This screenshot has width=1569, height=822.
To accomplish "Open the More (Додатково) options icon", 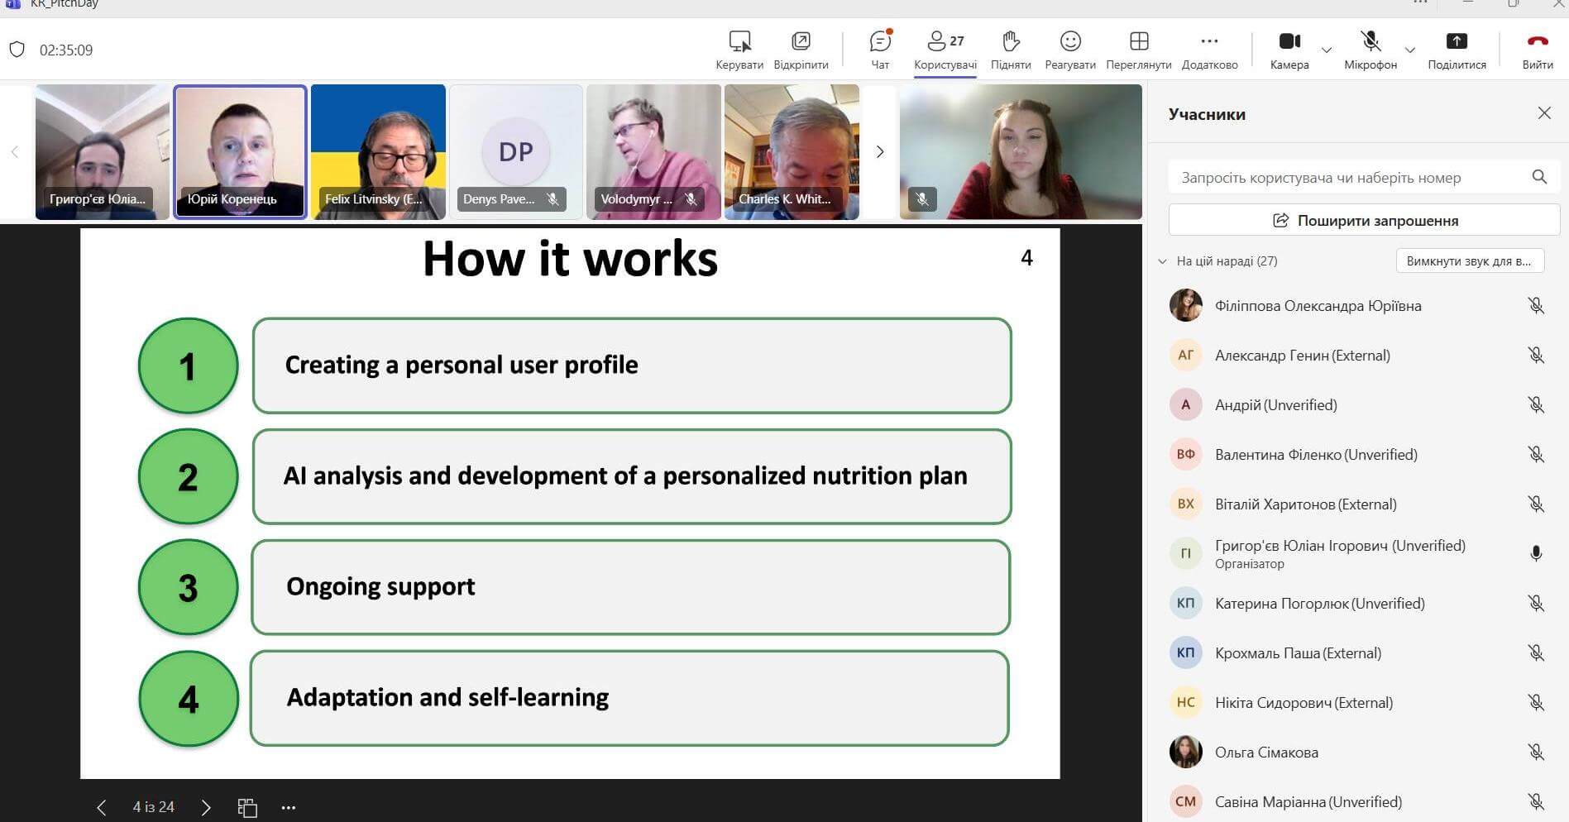I will pos(1209,42).
